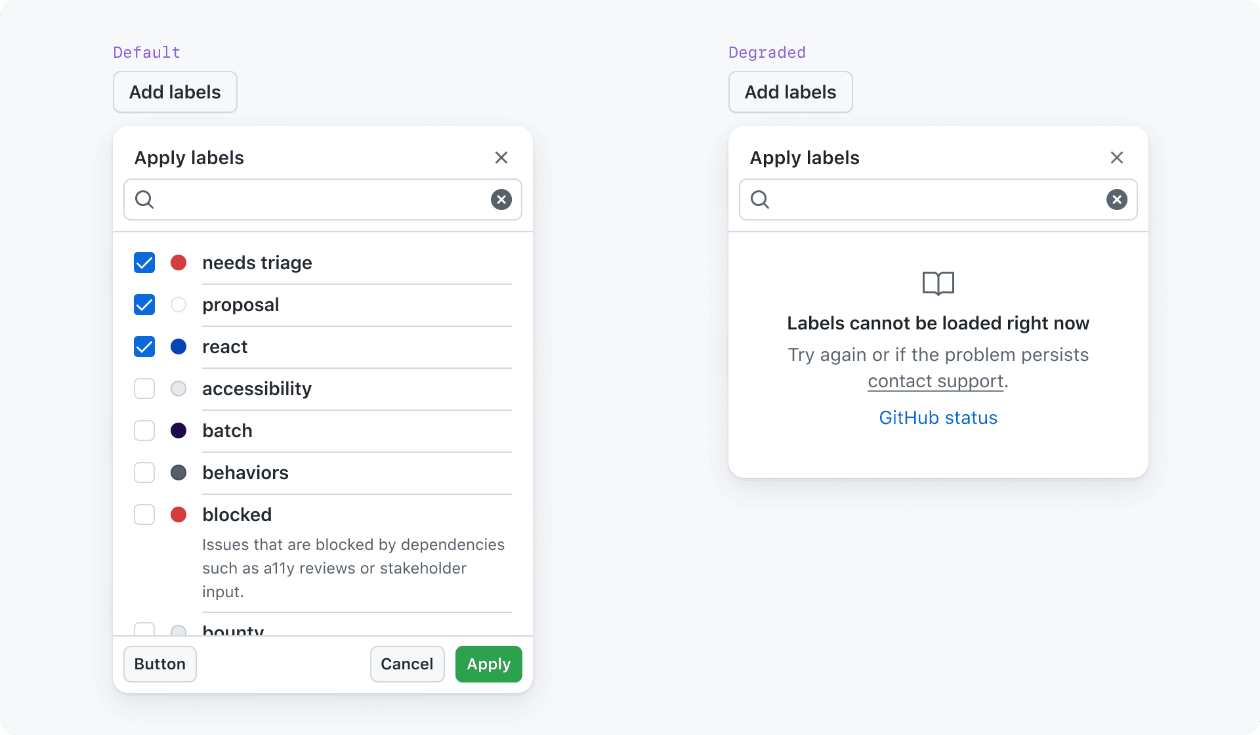Close the Degraded Apply labels dialog
This screenshot has width=1260, height=735.
tap(1117, 157)
